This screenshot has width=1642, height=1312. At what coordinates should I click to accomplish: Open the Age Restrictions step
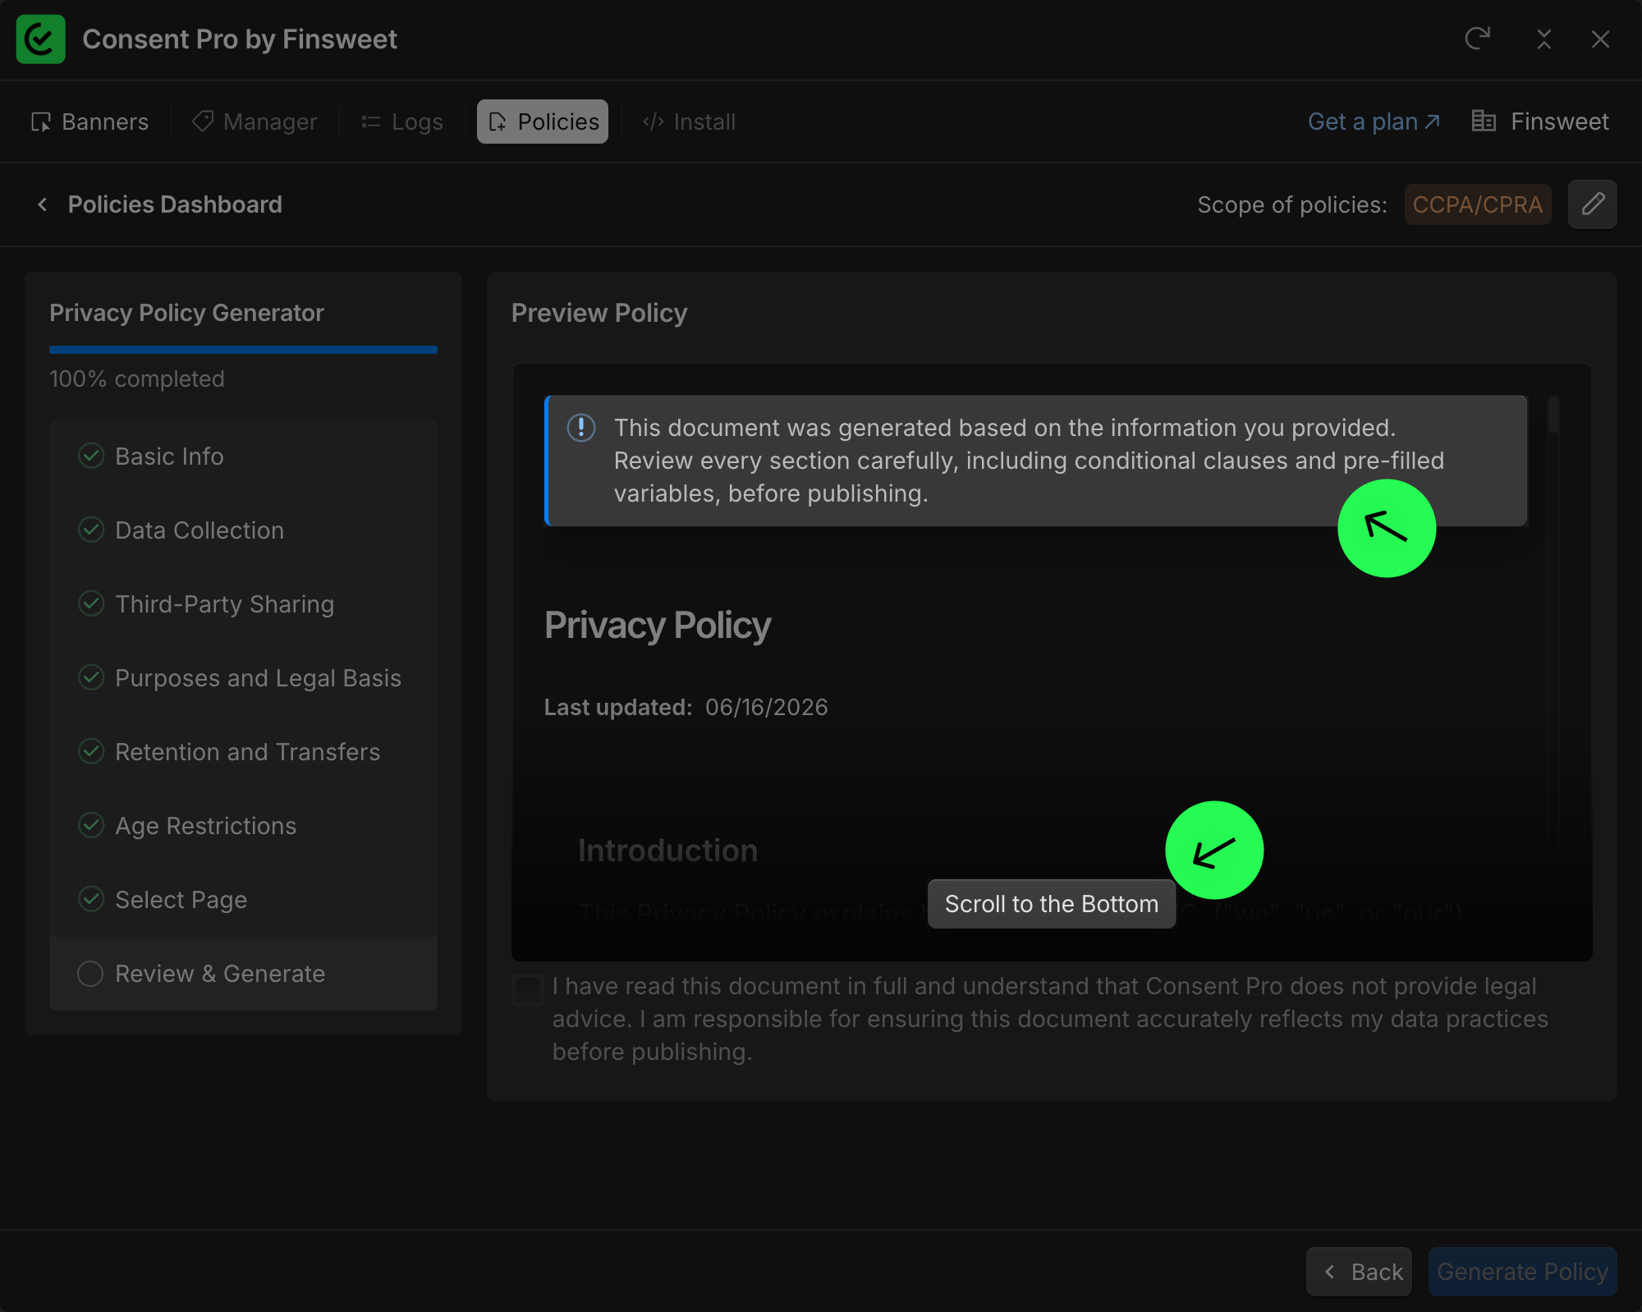pyautogui.click(x=243, y=826)
